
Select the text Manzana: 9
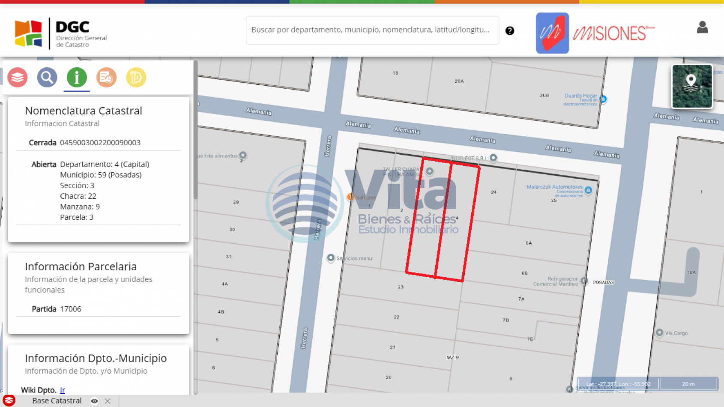pos(80,206)
